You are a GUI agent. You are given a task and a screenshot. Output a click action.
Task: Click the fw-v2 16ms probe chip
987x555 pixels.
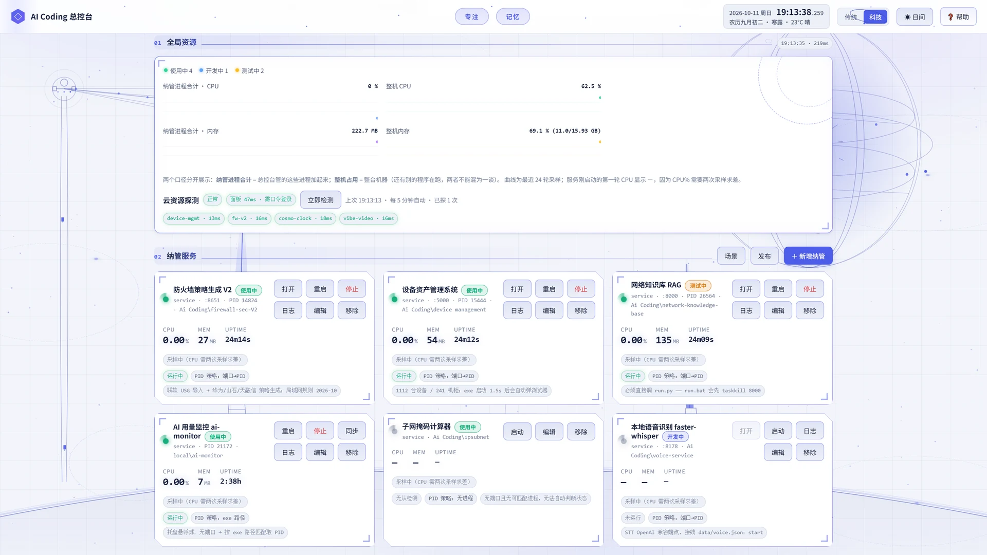coord(249,218)
